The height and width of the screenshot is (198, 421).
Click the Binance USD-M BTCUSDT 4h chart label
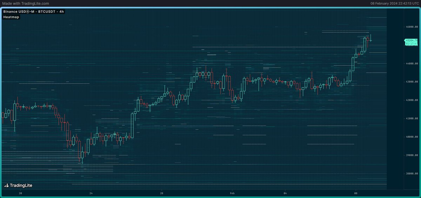[x=34, y=12]
